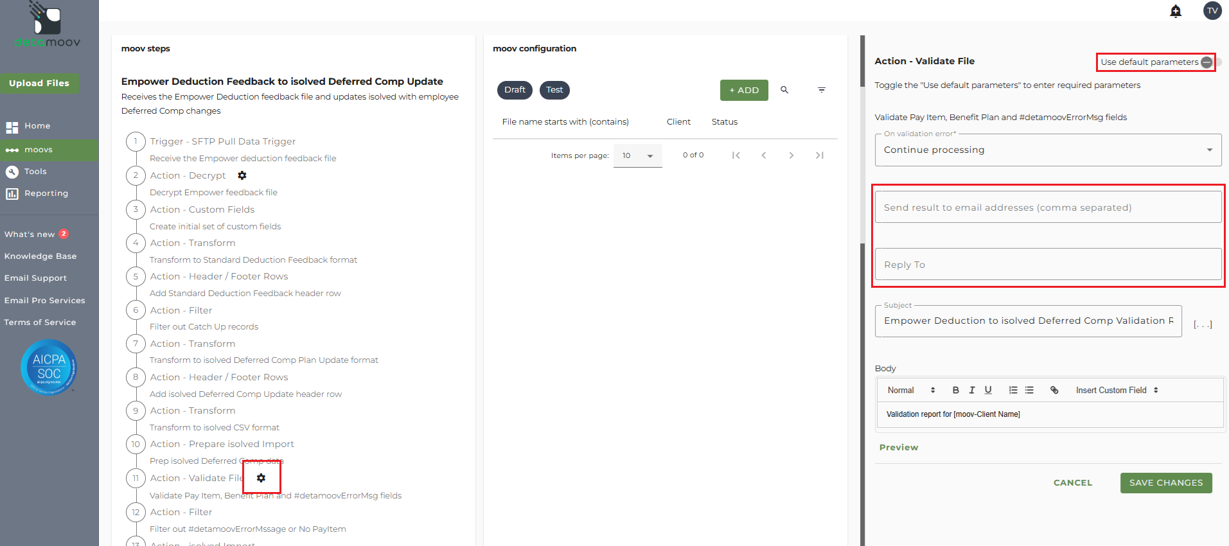Image resolution: width=1229 pixels, height=546 pixels.
Task: Open the Knowledge Base link
Action: pyautogui.click(x=40, y=256)
